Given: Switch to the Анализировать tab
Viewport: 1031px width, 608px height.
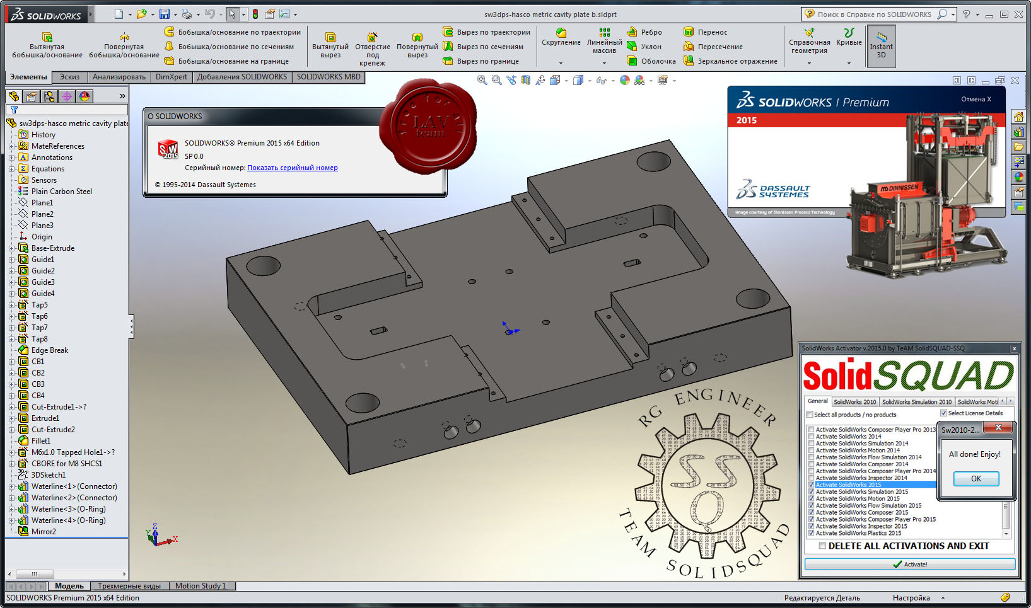Looking at the screenshot, I should [x=119, y=77].
